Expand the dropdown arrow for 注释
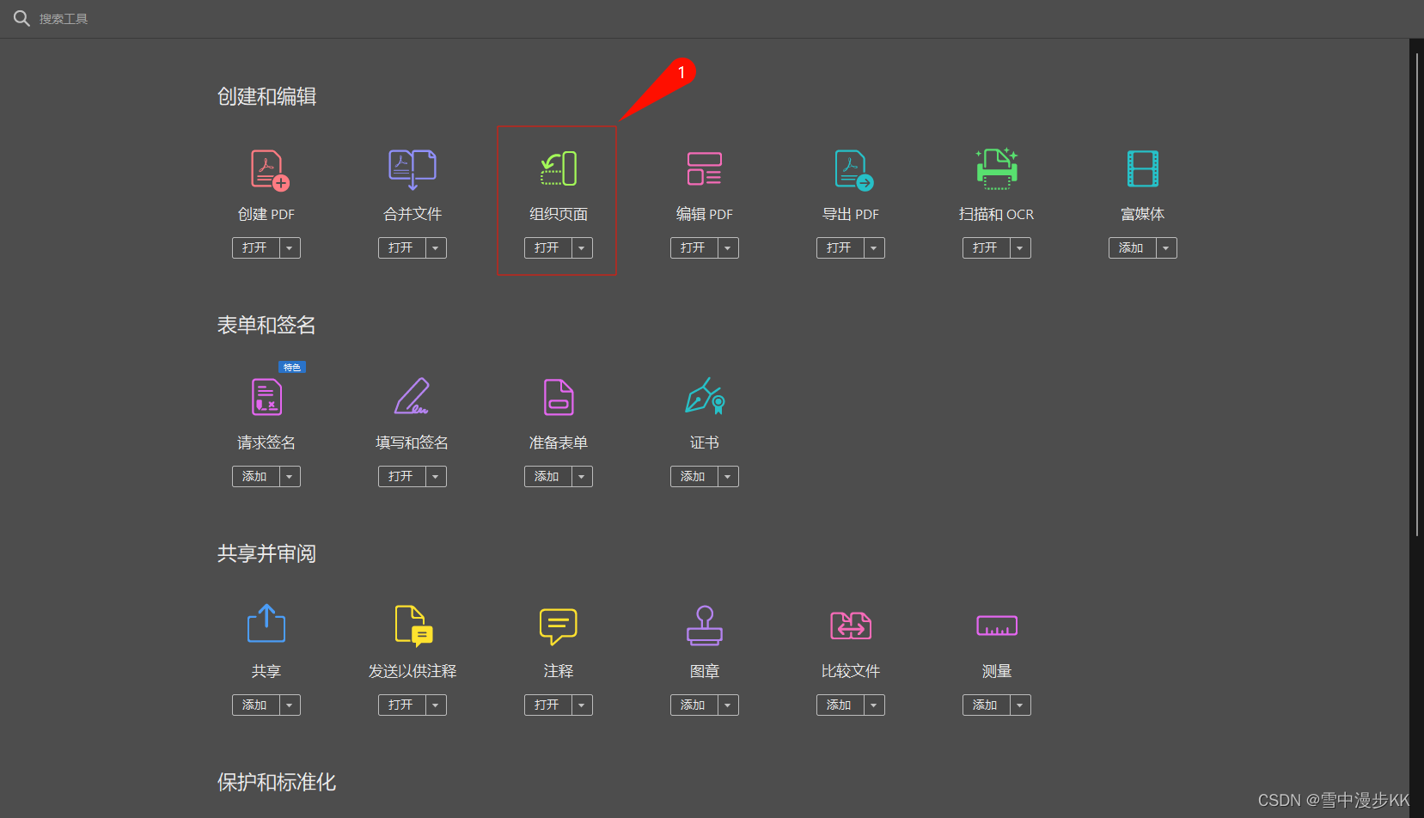Screen dimensions: 1424x818 (x=582, y=705)
